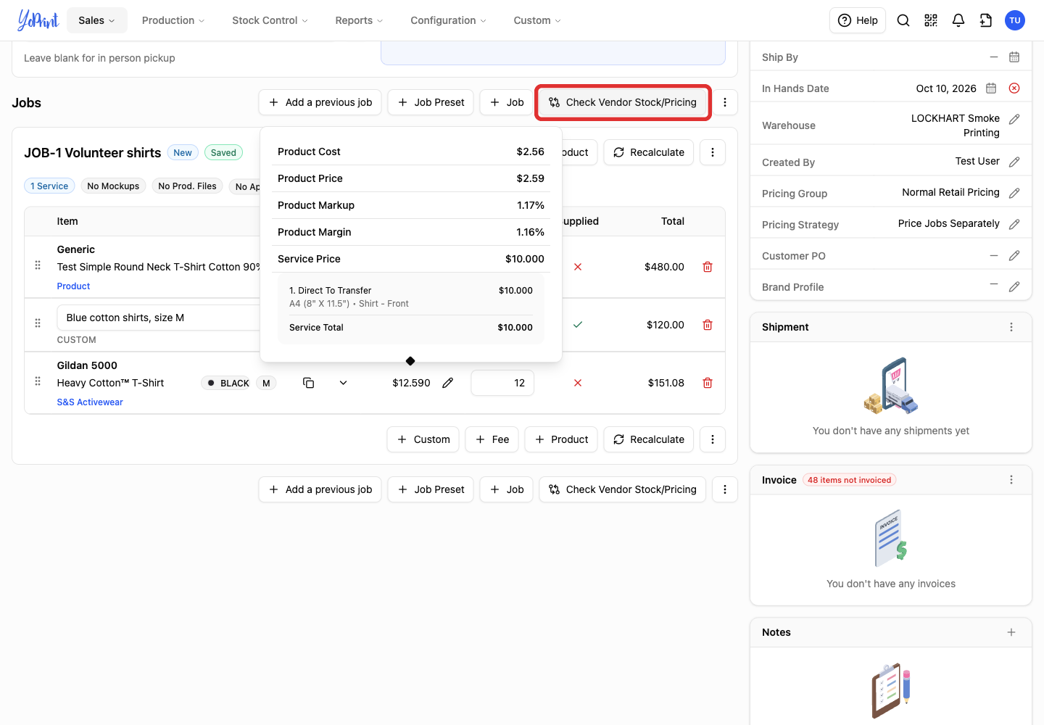1044x725 pixels.
Task: Edit the Warehouse field
Action: [x=1014, y=119]
